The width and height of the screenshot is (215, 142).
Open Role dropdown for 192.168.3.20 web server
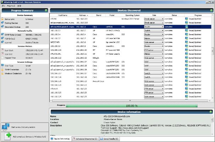pos(154,81)
